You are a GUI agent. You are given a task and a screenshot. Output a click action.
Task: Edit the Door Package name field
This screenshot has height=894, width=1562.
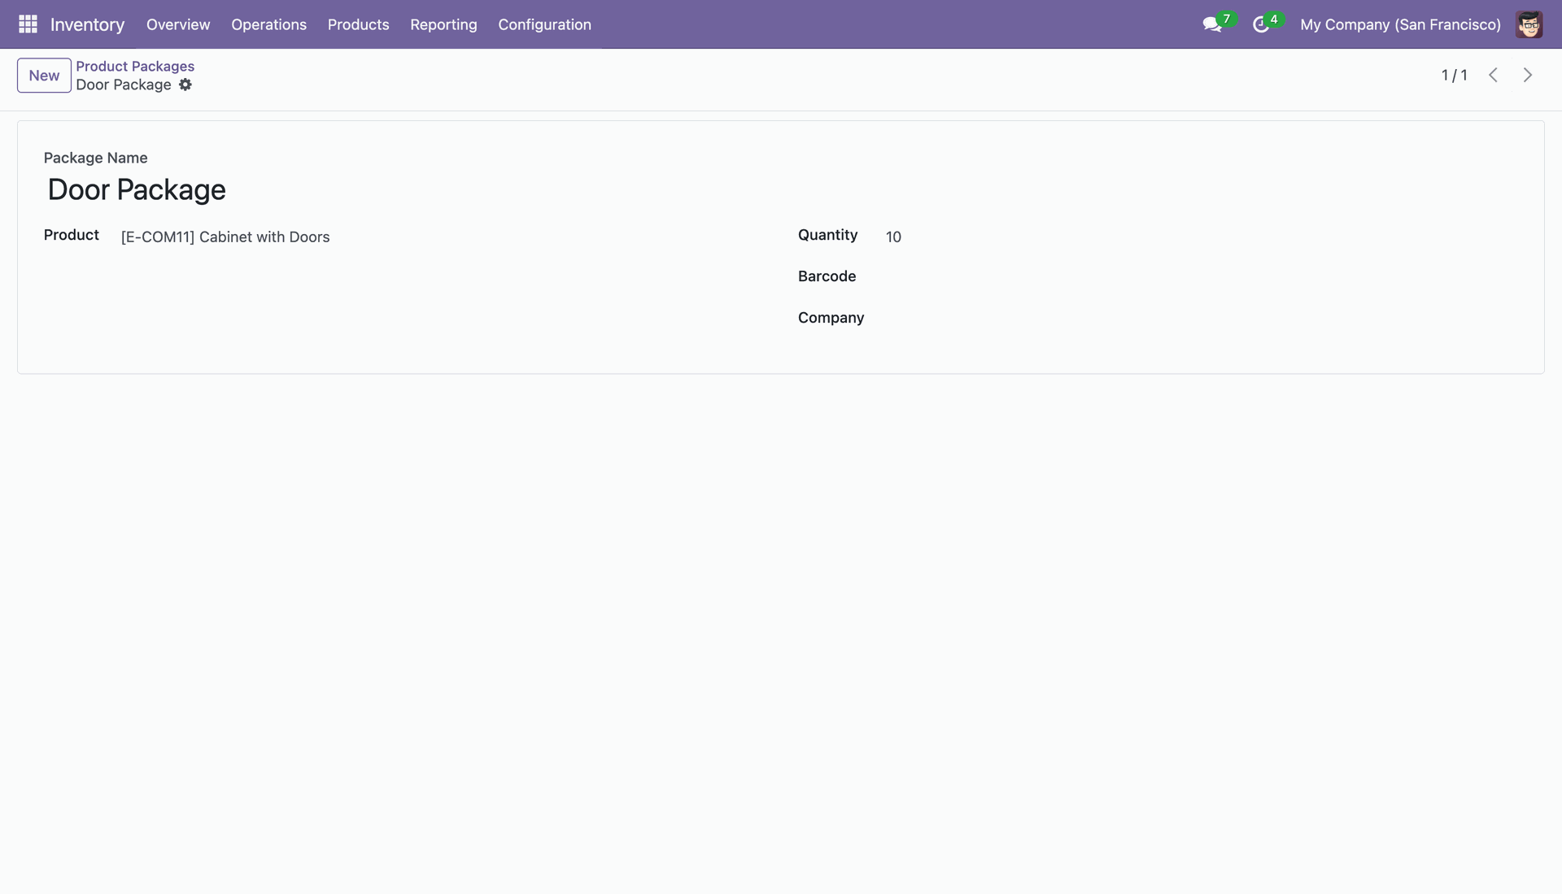[137, 189]
